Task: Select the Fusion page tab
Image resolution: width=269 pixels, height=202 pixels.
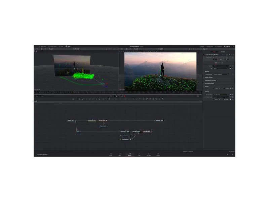Action: (x=130, y=155)
